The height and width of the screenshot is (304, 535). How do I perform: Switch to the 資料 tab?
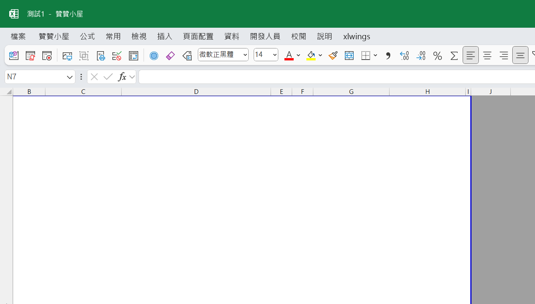point(232,37)
